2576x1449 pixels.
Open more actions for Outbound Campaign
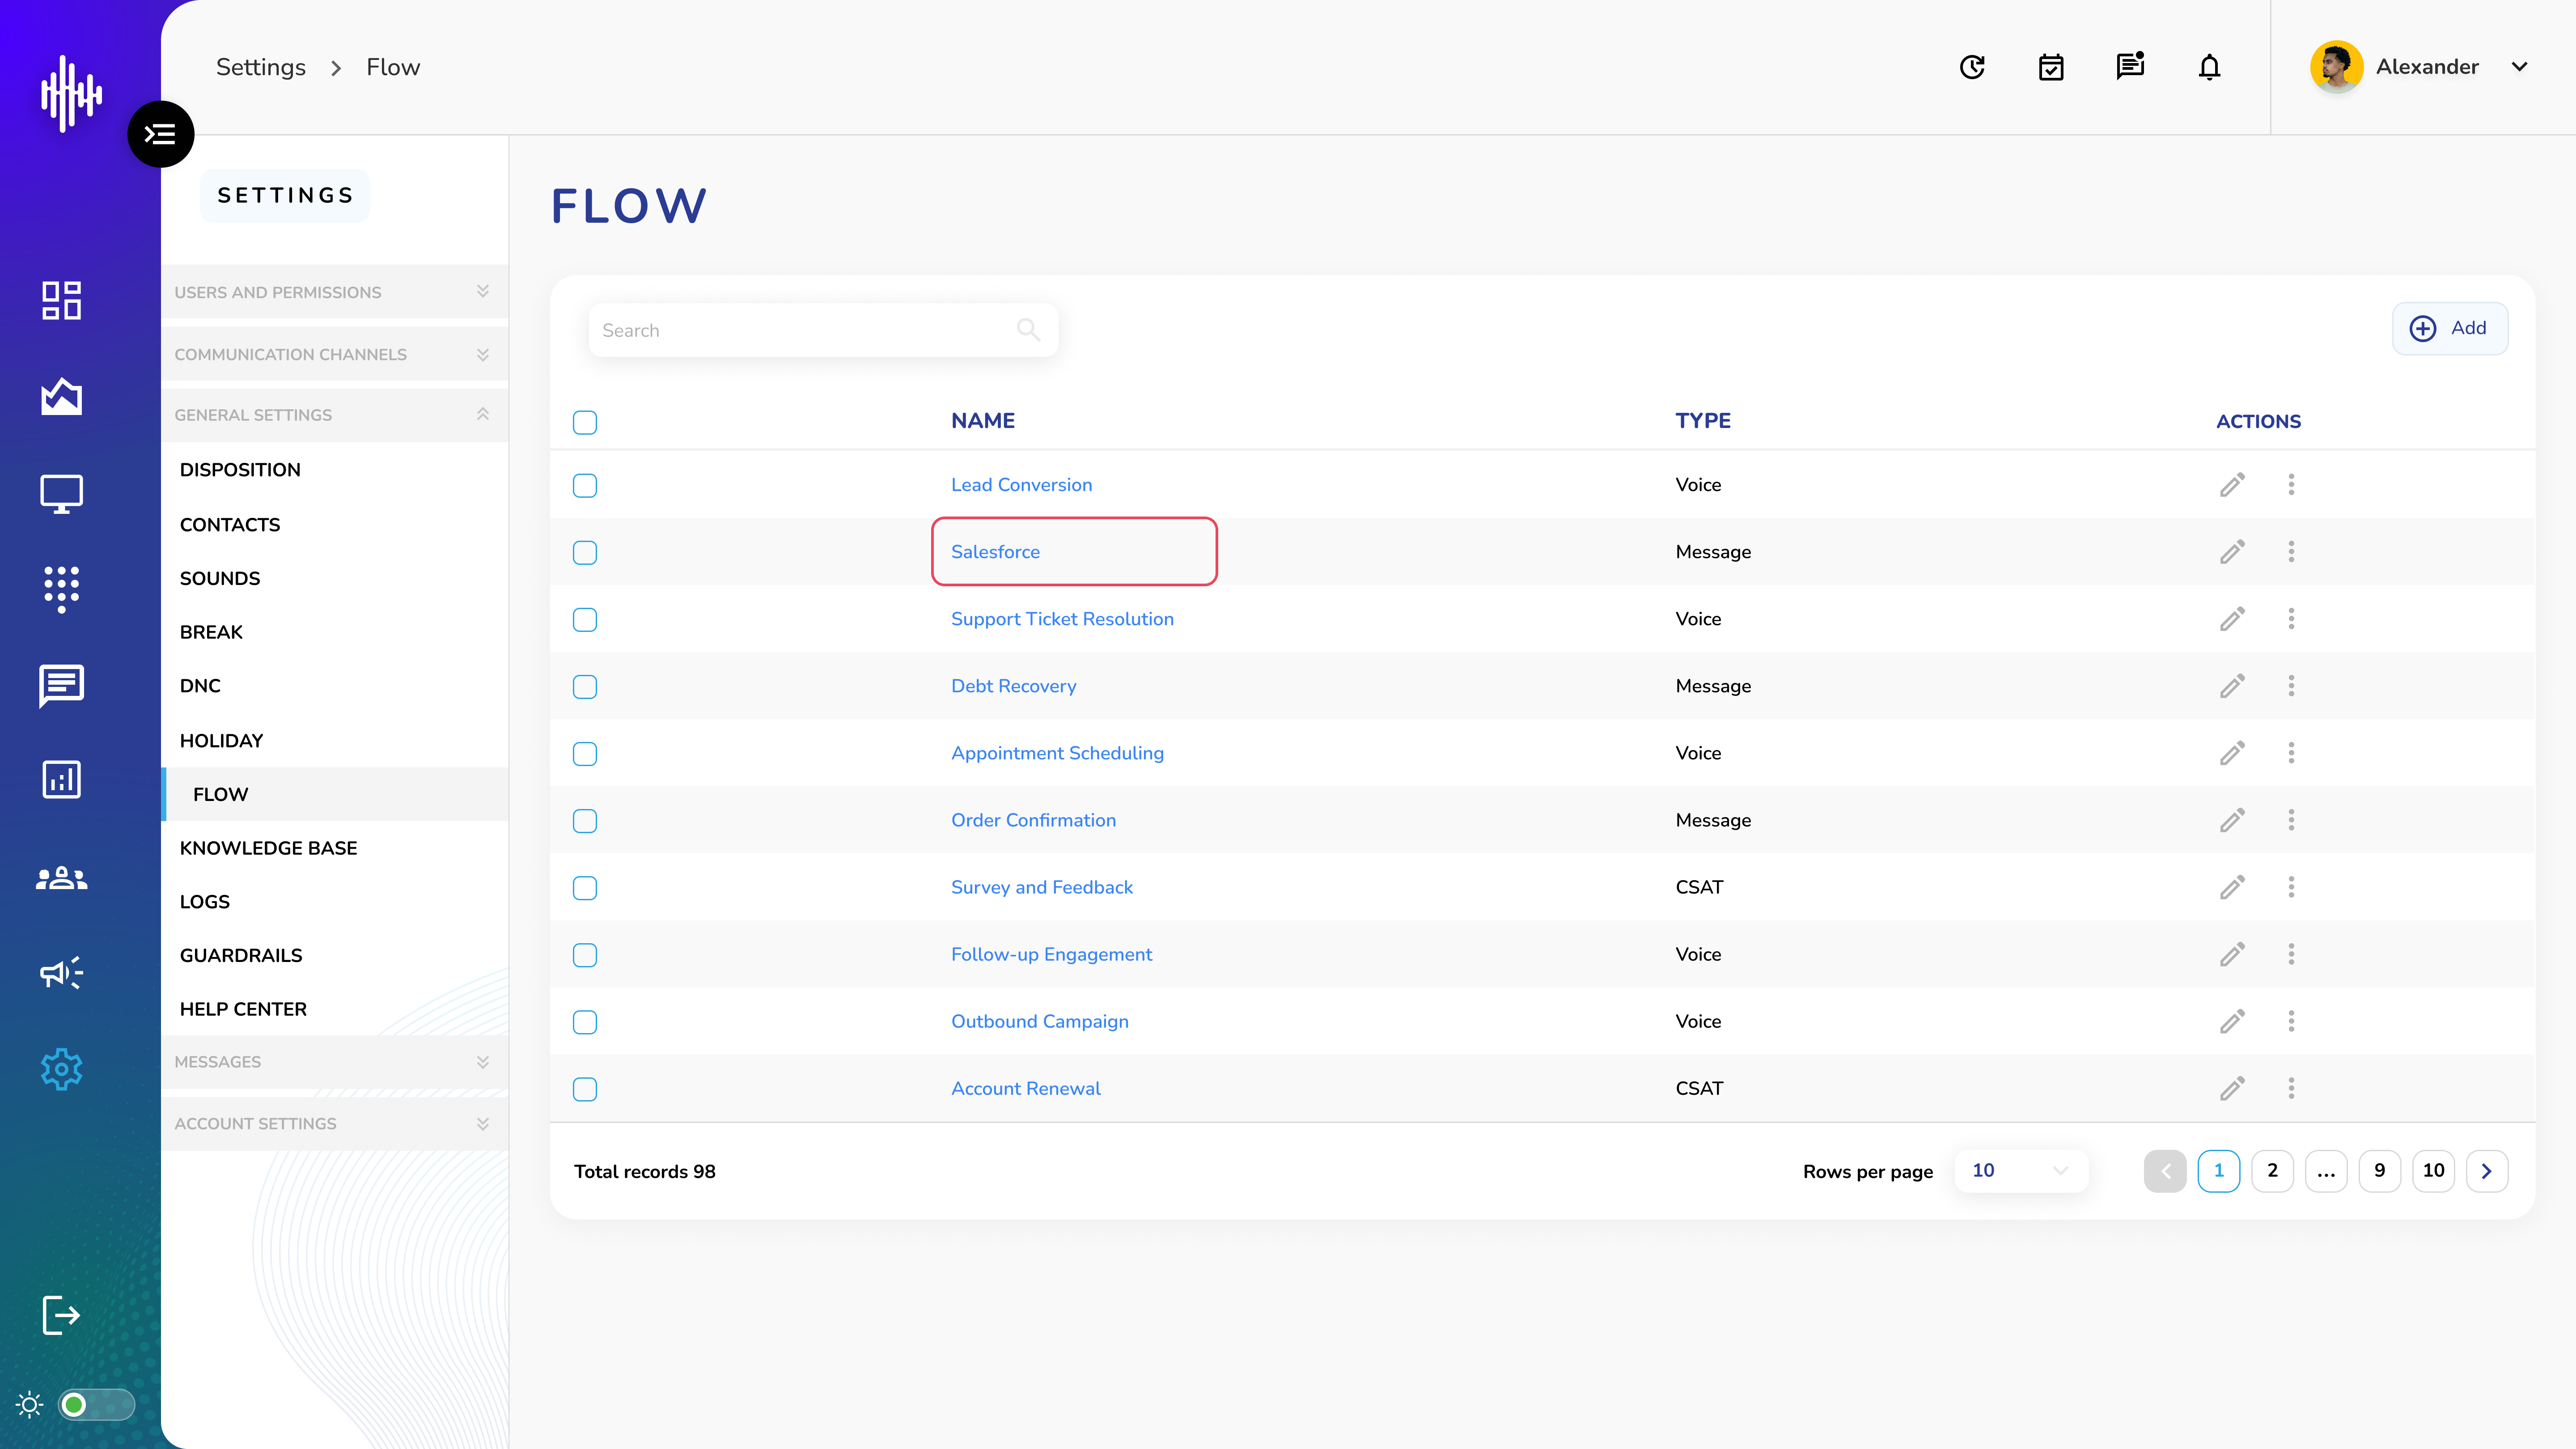coord(2291,1021)
